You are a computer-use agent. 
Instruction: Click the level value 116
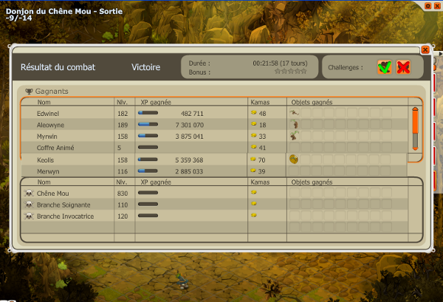pos(123,171)
